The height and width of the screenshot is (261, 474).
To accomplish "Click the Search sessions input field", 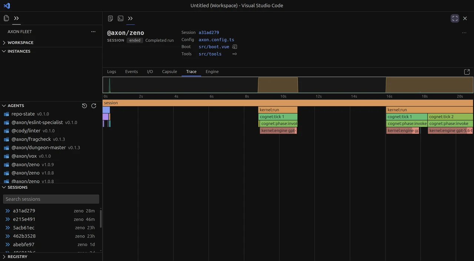I will pyautogui.click(x=51, y=199).
